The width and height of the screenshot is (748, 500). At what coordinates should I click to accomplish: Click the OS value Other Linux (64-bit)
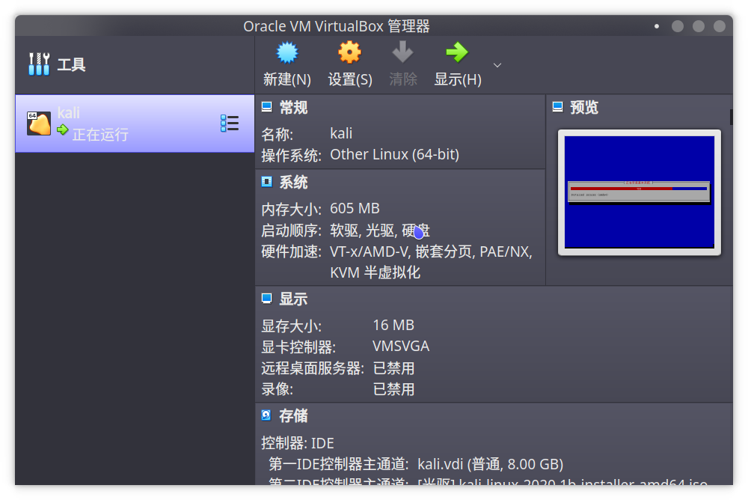(x=394, y=154)
